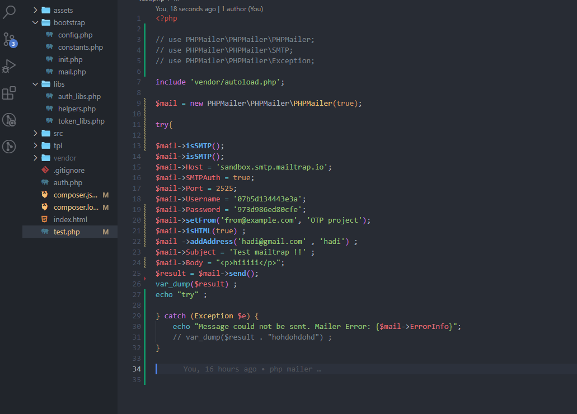
Task: Click the $mail->Password line
Action: click(x=231, y=210)
